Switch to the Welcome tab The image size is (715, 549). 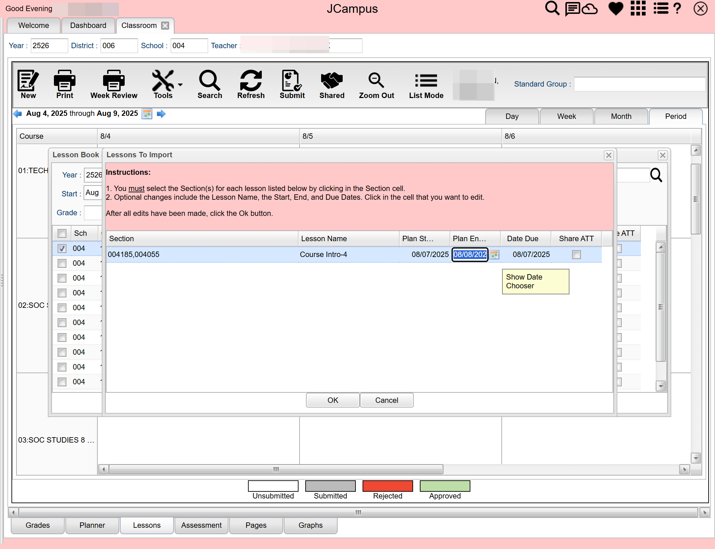click(x=34, y=26)
